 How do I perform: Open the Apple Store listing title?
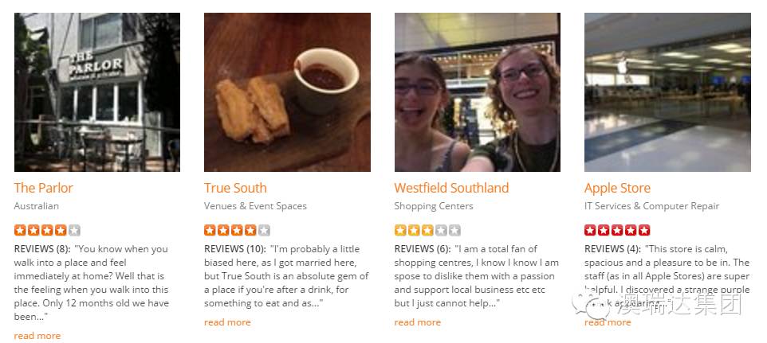(x=617, y=188)
